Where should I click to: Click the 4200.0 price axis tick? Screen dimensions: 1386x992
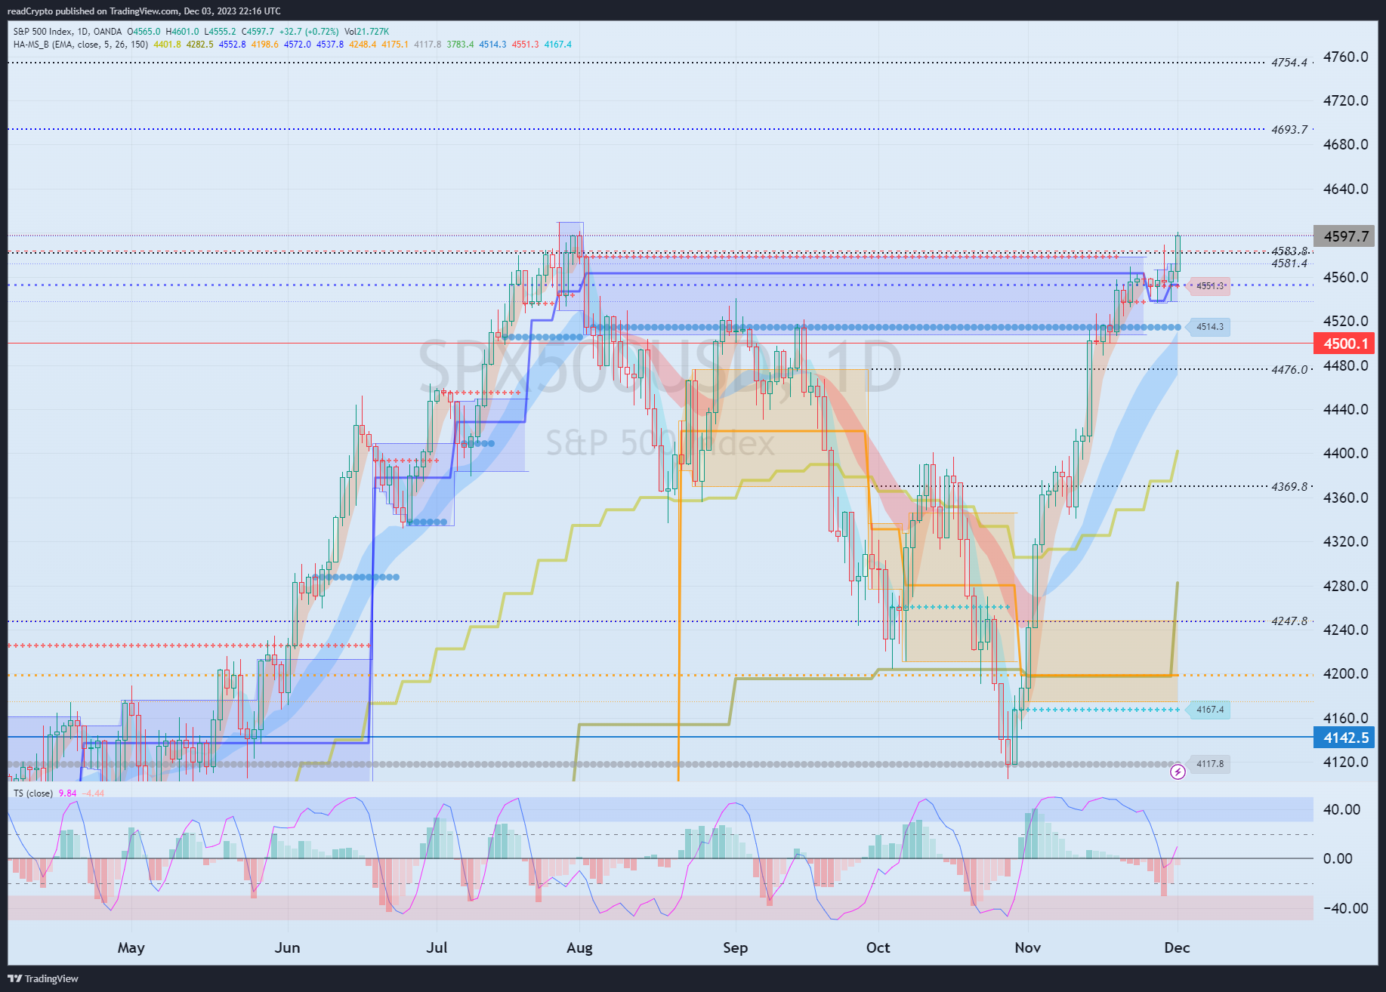point(1345,674)
